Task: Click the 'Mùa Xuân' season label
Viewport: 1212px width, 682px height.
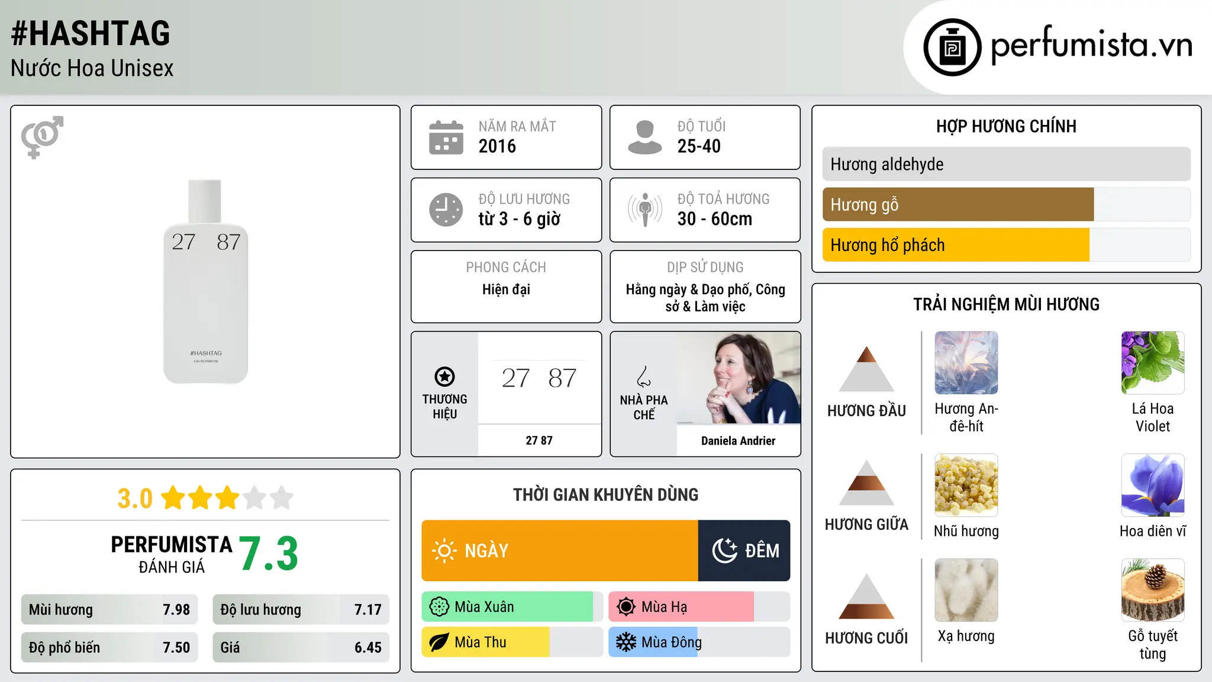Action: [x=484, y=607]
